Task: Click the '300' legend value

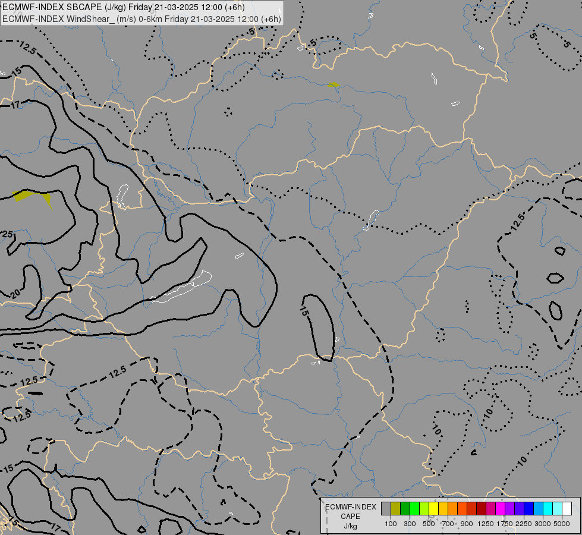Action: click(410, 524)
